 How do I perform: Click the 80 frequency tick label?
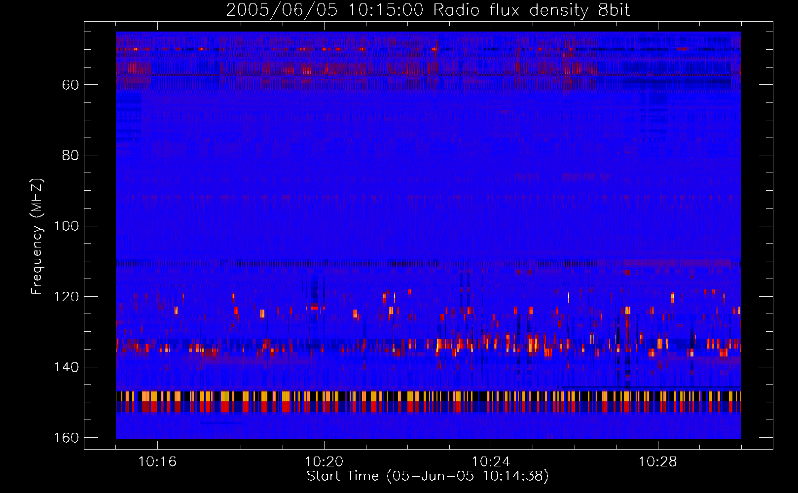click(x=71, y=155)
